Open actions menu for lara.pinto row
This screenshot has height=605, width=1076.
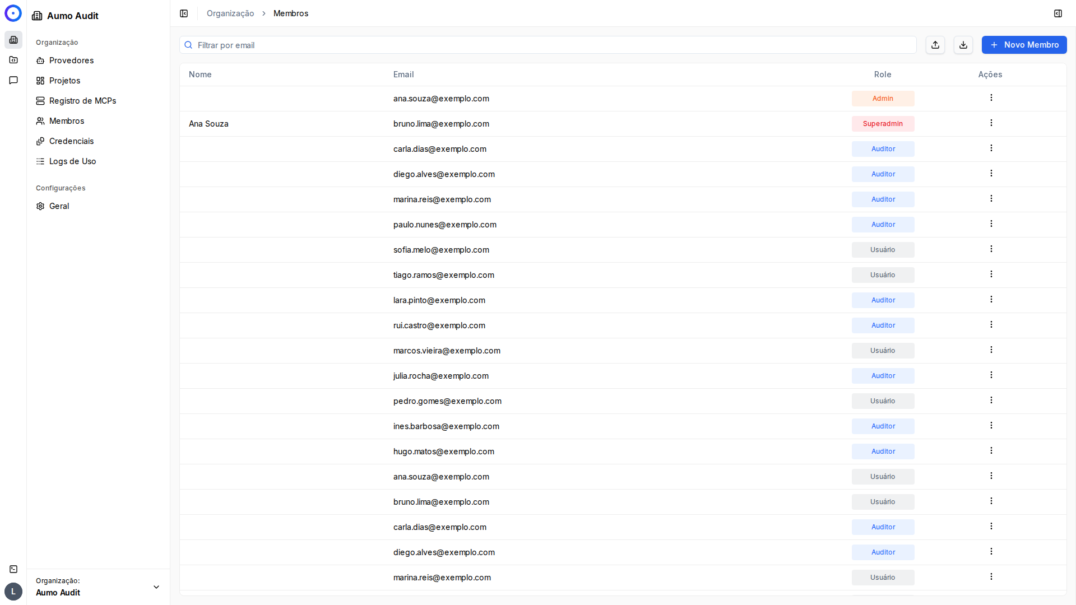(991, 300)
